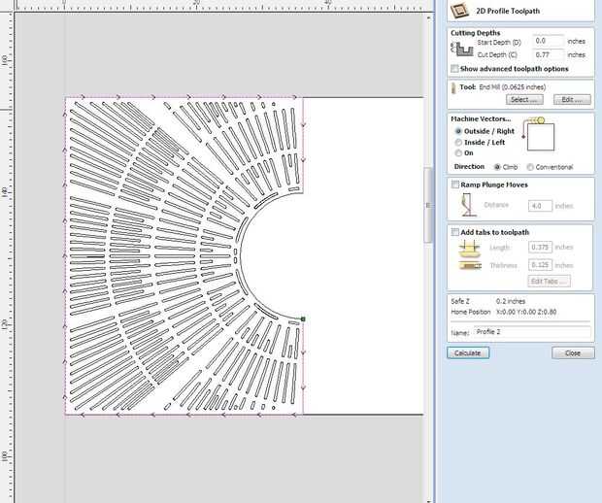Click the tool Edit button
The height and width of the screenshot is (503, 602).
(572, 100)
